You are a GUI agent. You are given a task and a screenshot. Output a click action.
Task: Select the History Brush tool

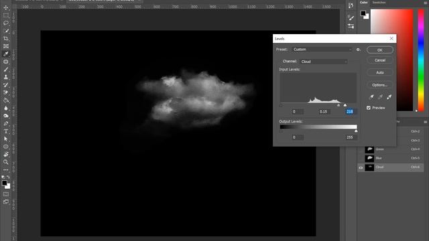pyautogui.click(x=6, y=85)
